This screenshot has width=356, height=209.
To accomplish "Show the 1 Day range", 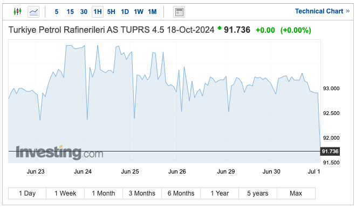I will [28, 193].
